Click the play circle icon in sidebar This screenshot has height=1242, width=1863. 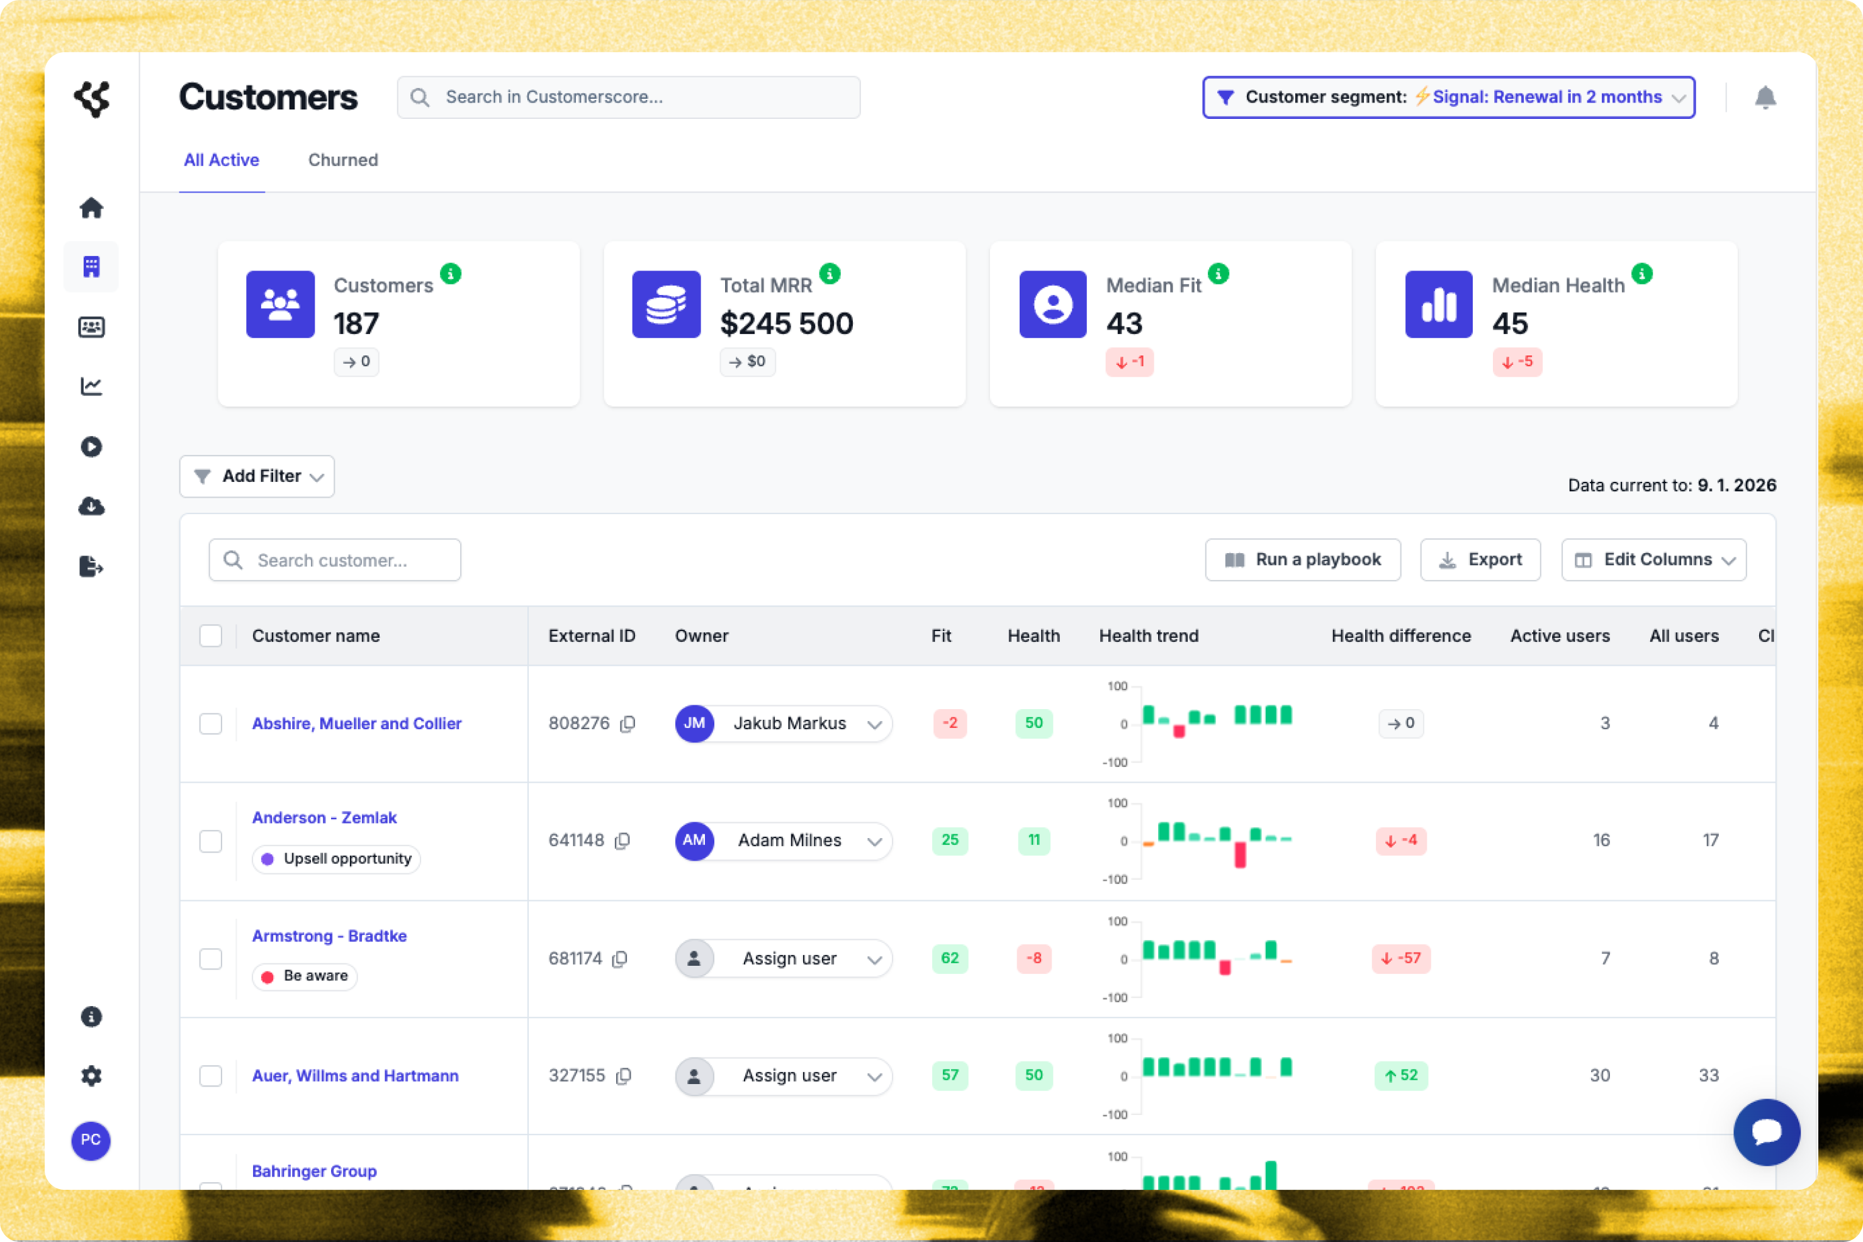coord(91,447)
